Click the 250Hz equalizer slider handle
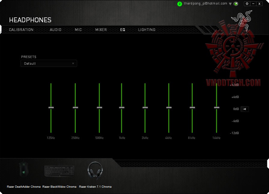Screen dimensions: 269x194 point(75,108)
